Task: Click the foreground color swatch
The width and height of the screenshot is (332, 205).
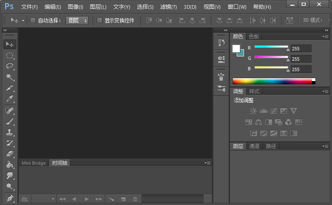Action: 236,49
